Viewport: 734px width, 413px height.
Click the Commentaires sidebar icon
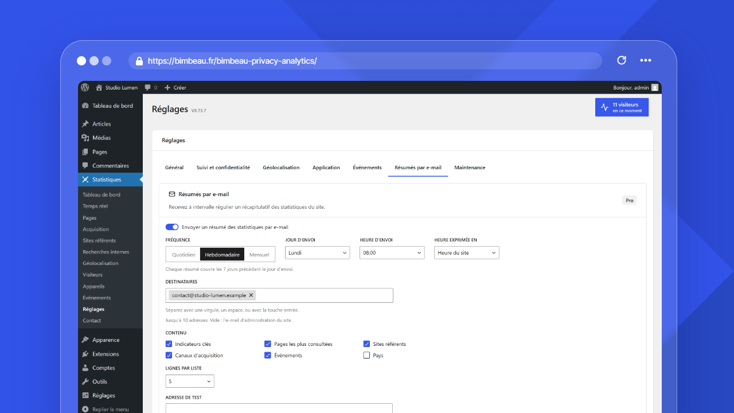pyautogui.click(x=85, y=166)
